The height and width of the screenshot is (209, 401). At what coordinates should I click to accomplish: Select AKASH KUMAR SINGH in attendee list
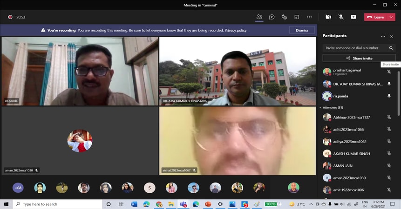tap(352, 154)
